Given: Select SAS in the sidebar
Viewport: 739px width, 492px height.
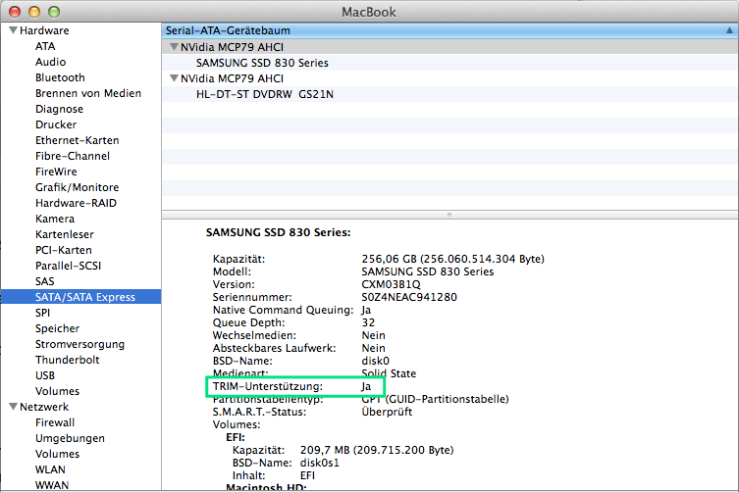Looking at the screenshot, I should coord(45,281).
